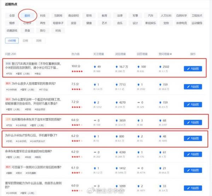Click the star rating of 10.0 分 row
Viewport: 212px width, 196px height.
click(77, 71)
